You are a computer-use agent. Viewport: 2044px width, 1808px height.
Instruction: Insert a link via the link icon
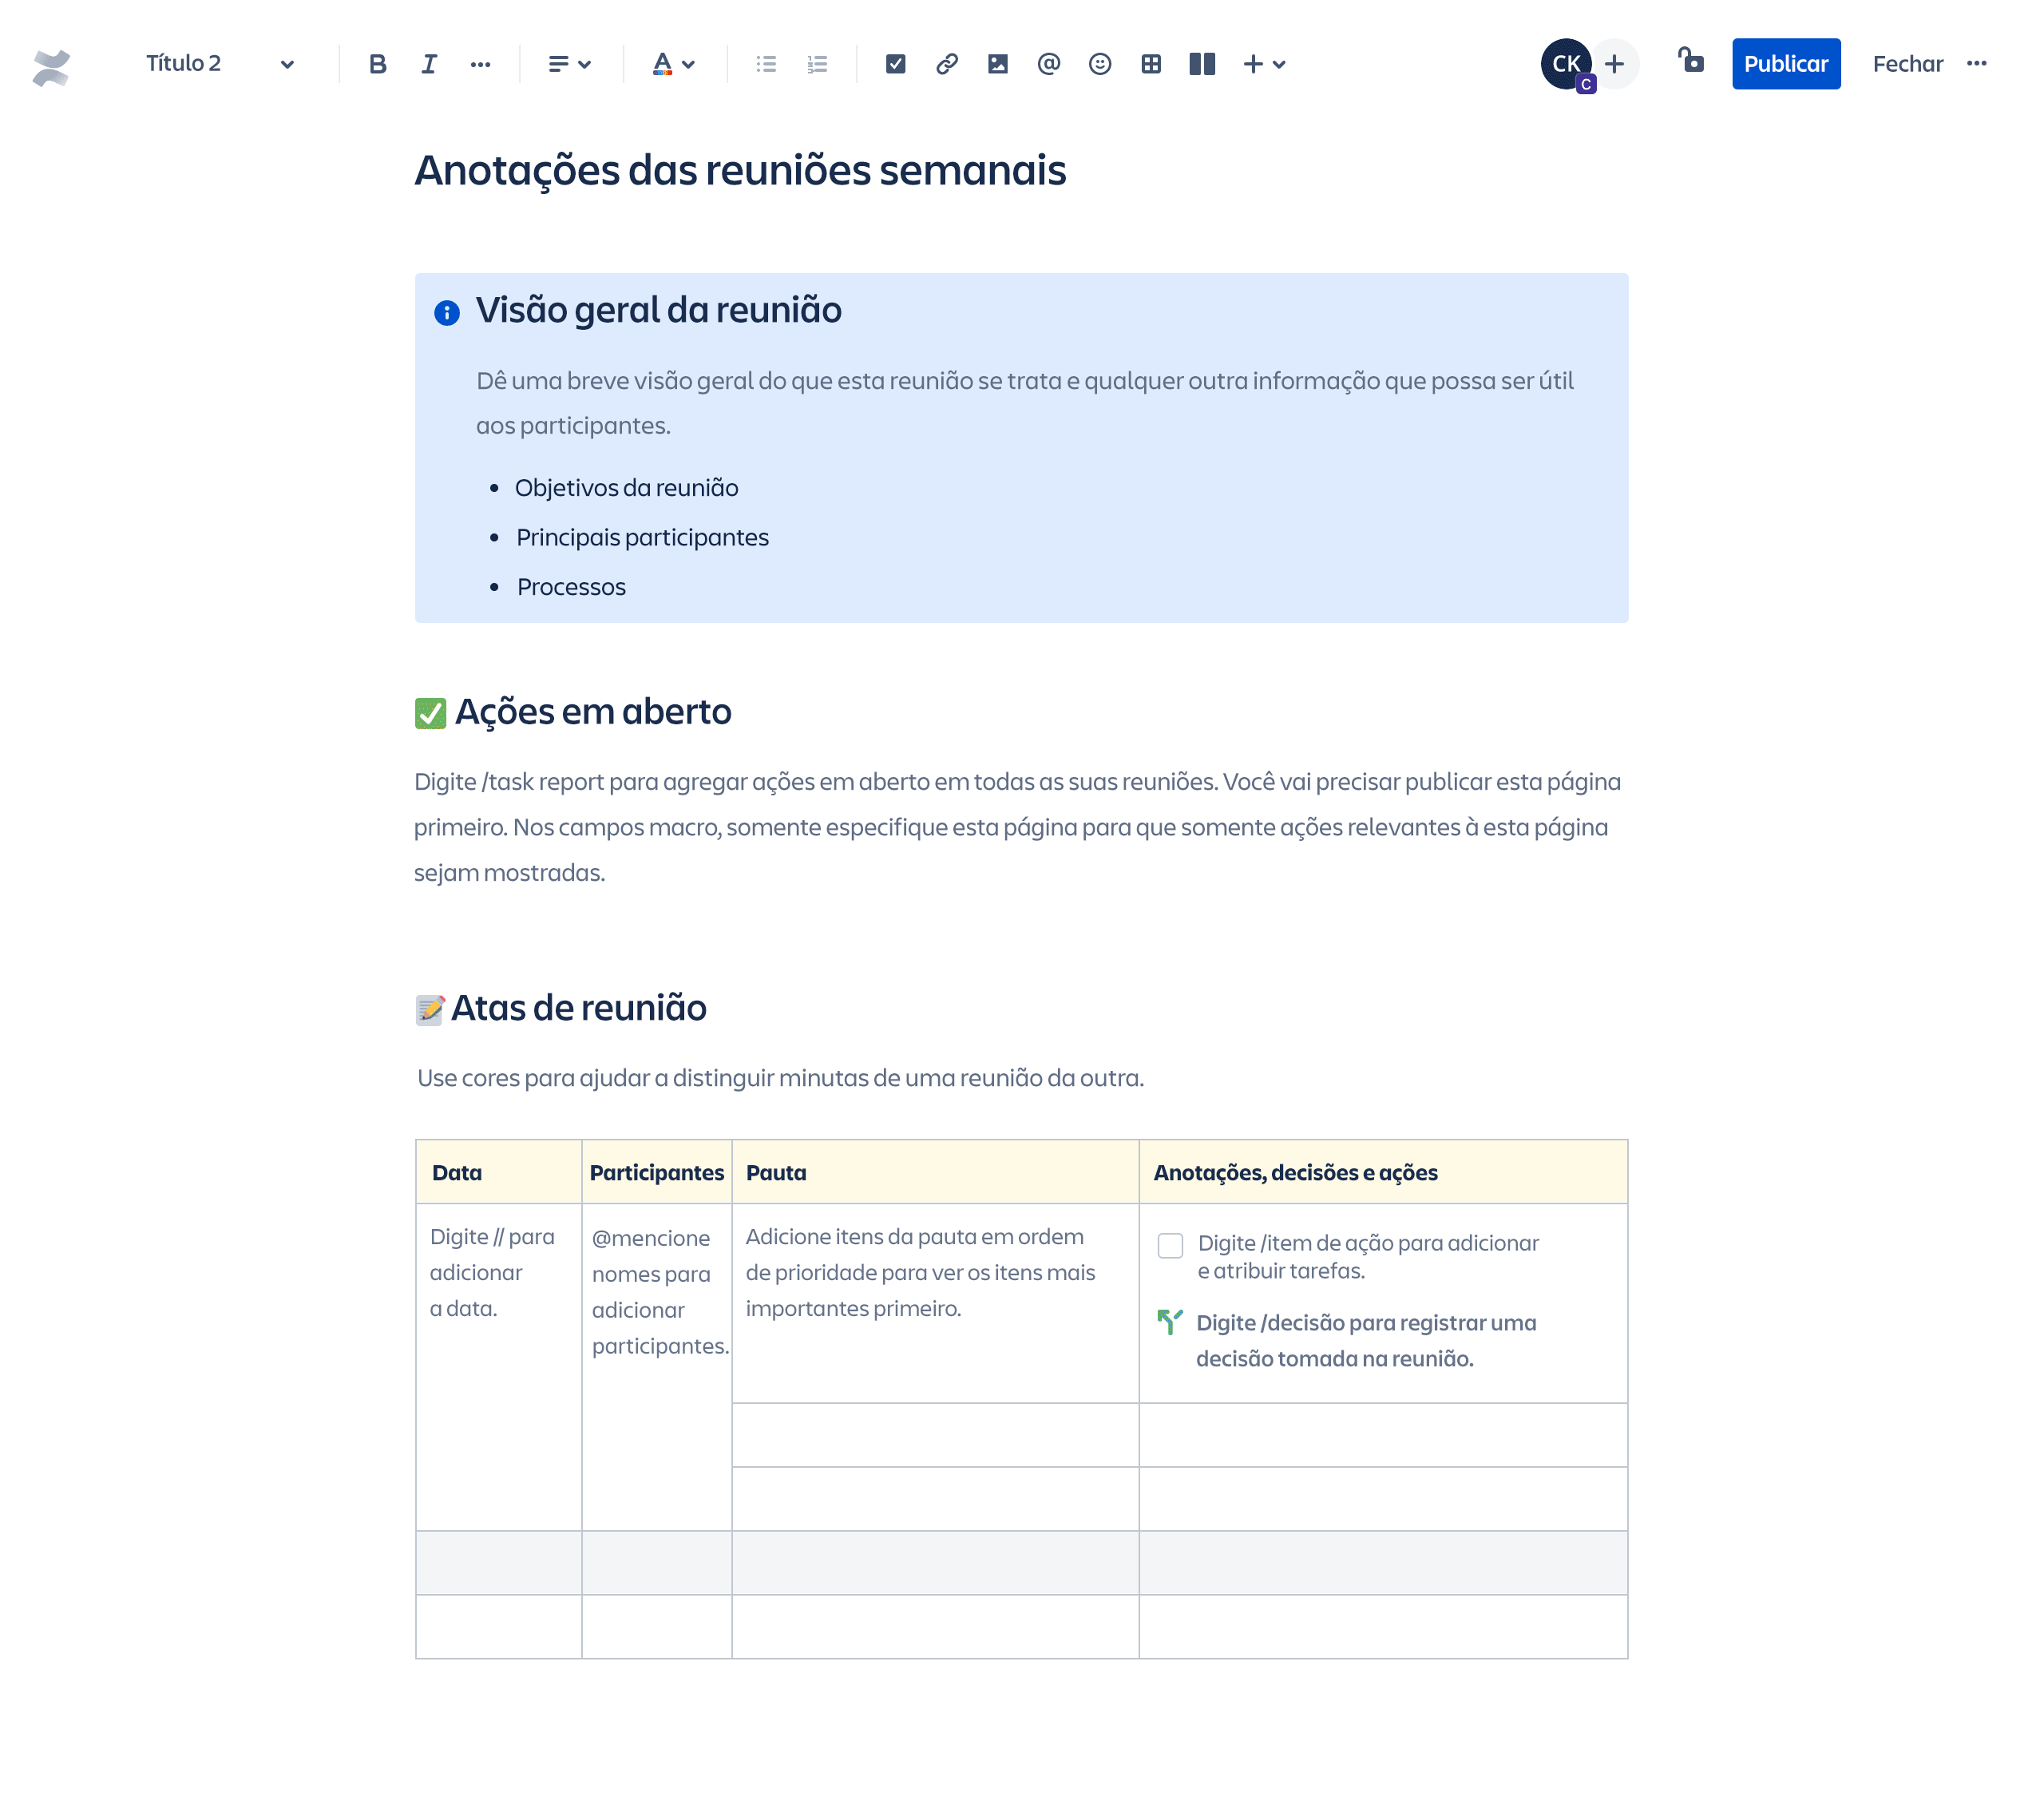pos(946,64)
